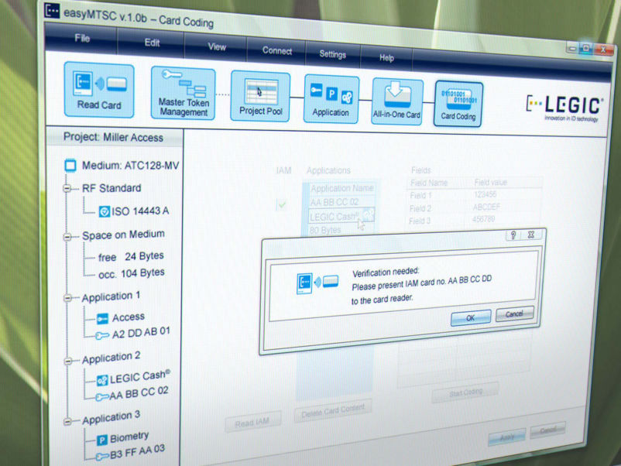Viewport: 621px width, 466px height.
Task: Open the Settings menu
Action: coord(333,54)
